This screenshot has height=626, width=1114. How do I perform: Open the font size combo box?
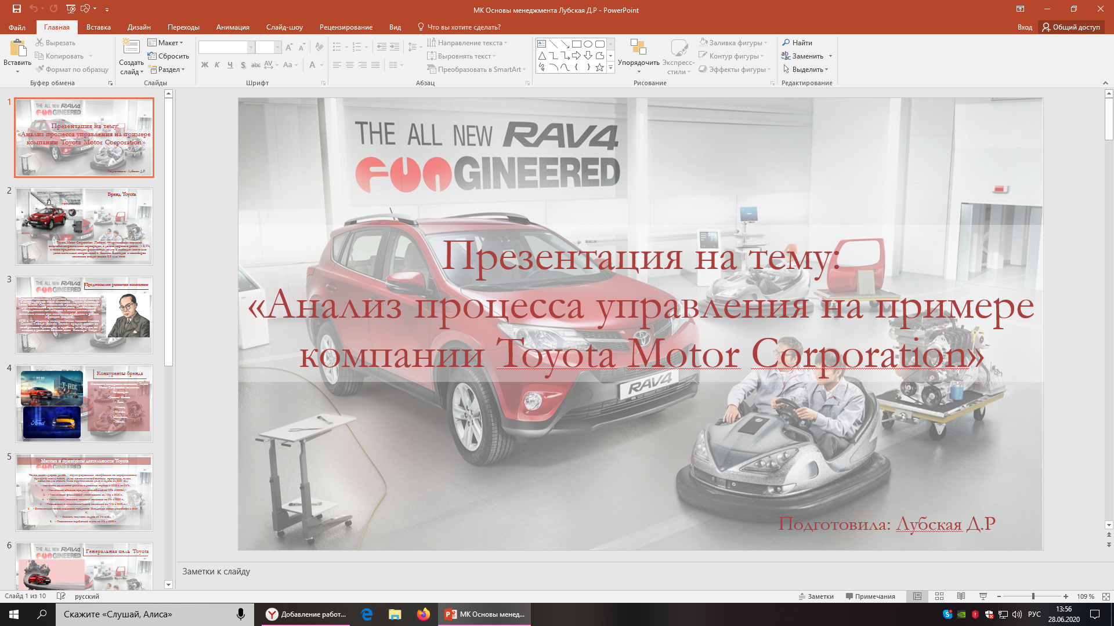coord(269,47)
